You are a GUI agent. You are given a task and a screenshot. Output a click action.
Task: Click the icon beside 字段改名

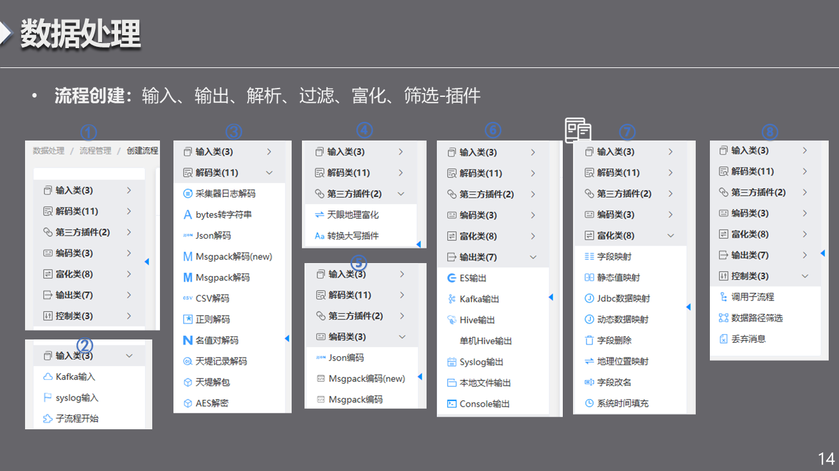point(589,382)
